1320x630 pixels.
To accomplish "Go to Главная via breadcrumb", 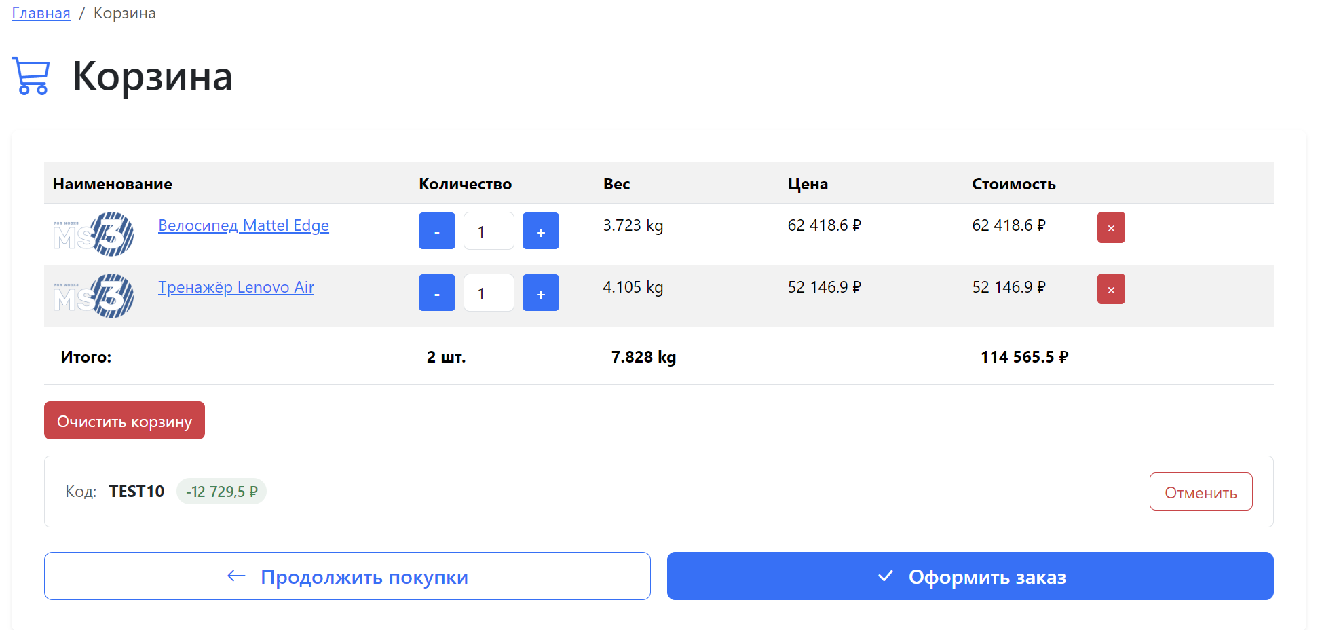I will (x=41, y=14).
